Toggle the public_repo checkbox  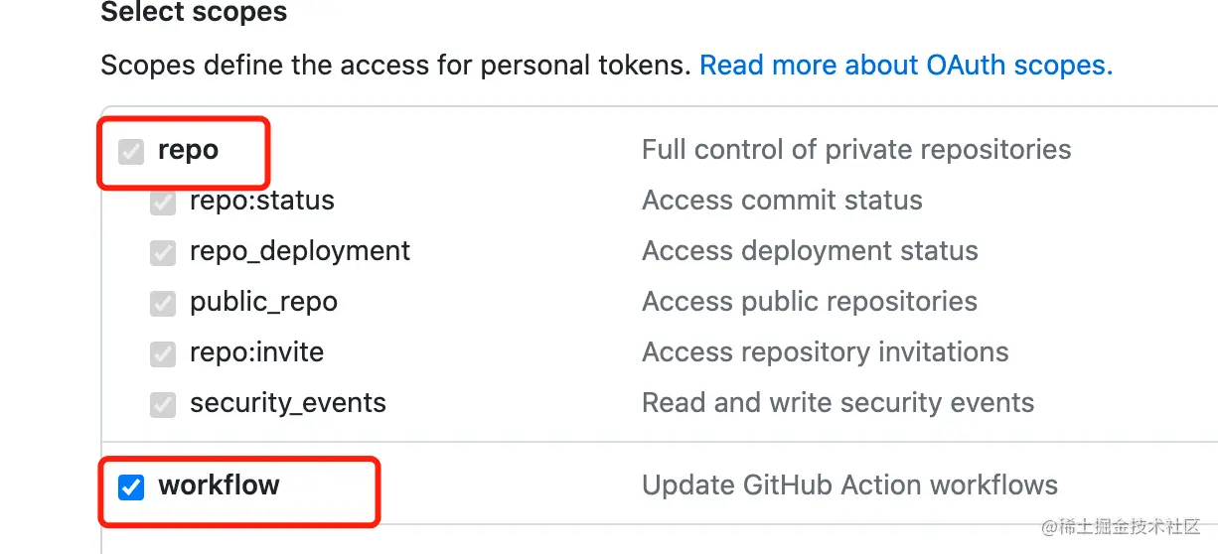click(x=162, y=304)
